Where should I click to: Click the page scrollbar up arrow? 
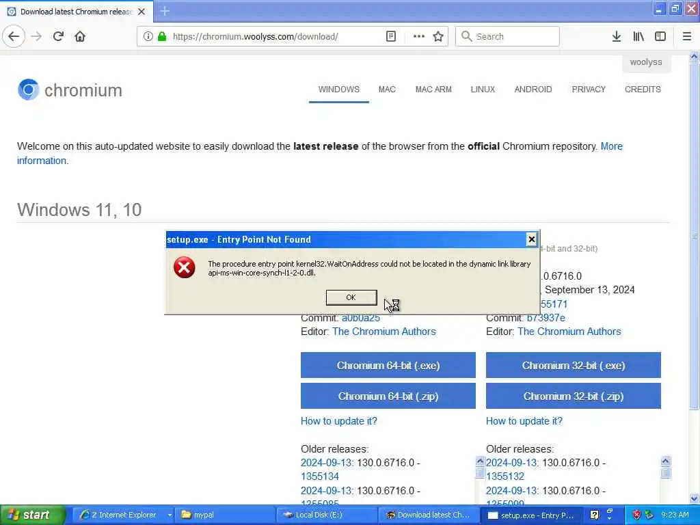[x=694, y=57]
